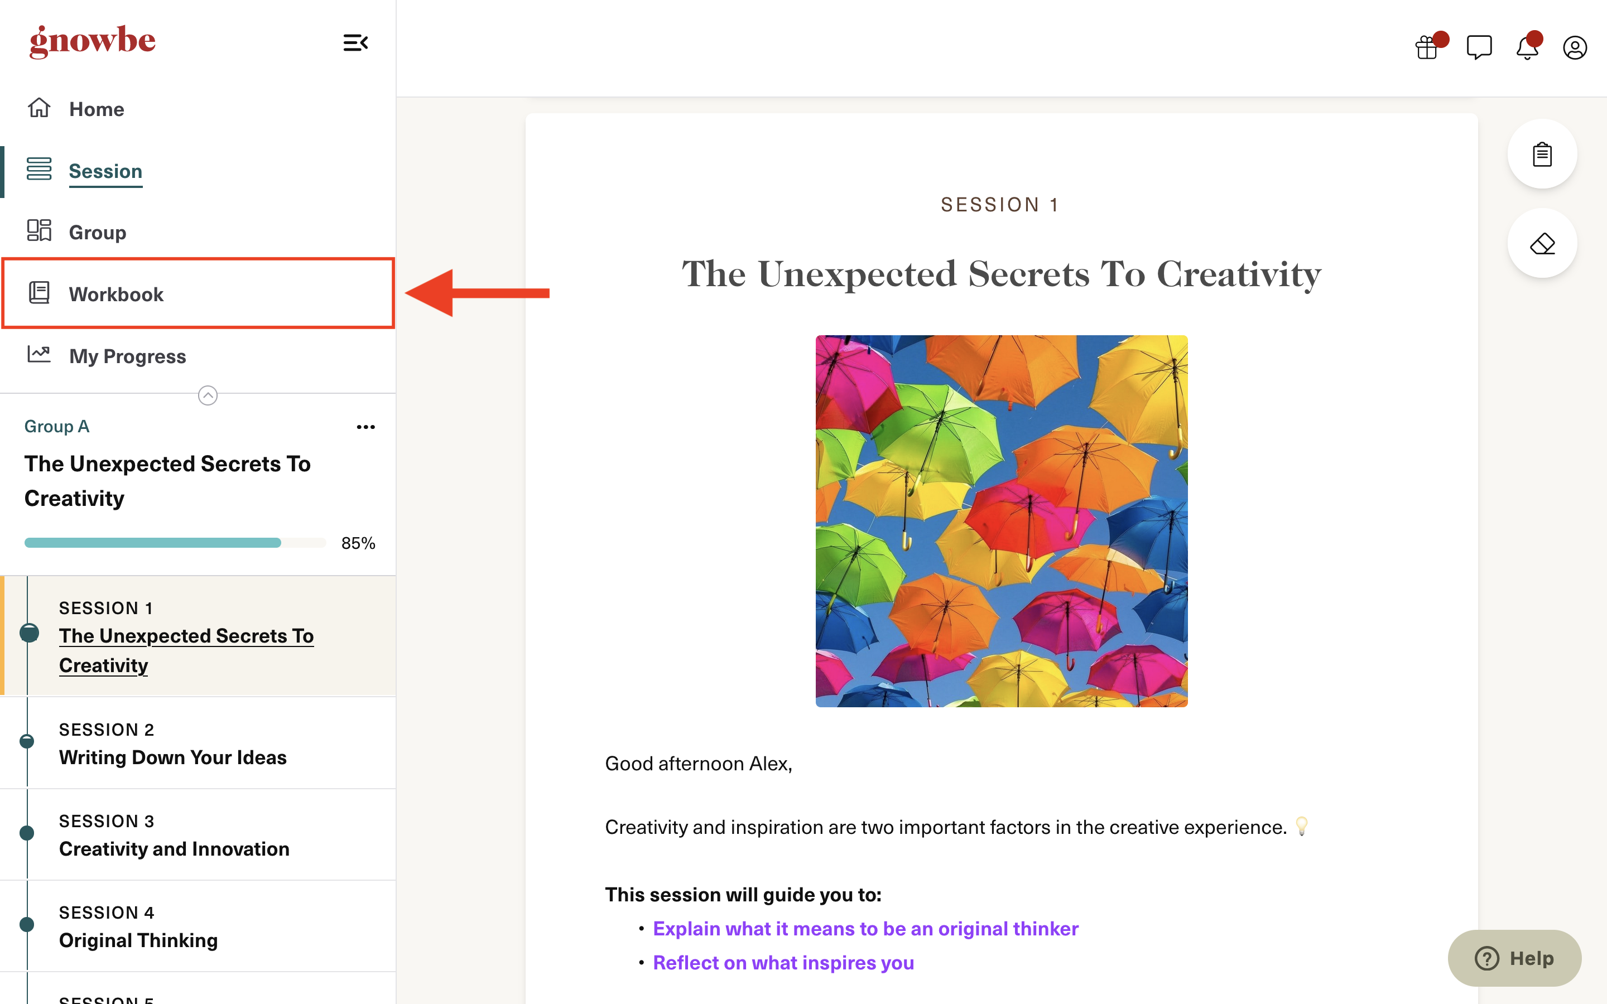Click the 85% course progress bar

175,543
